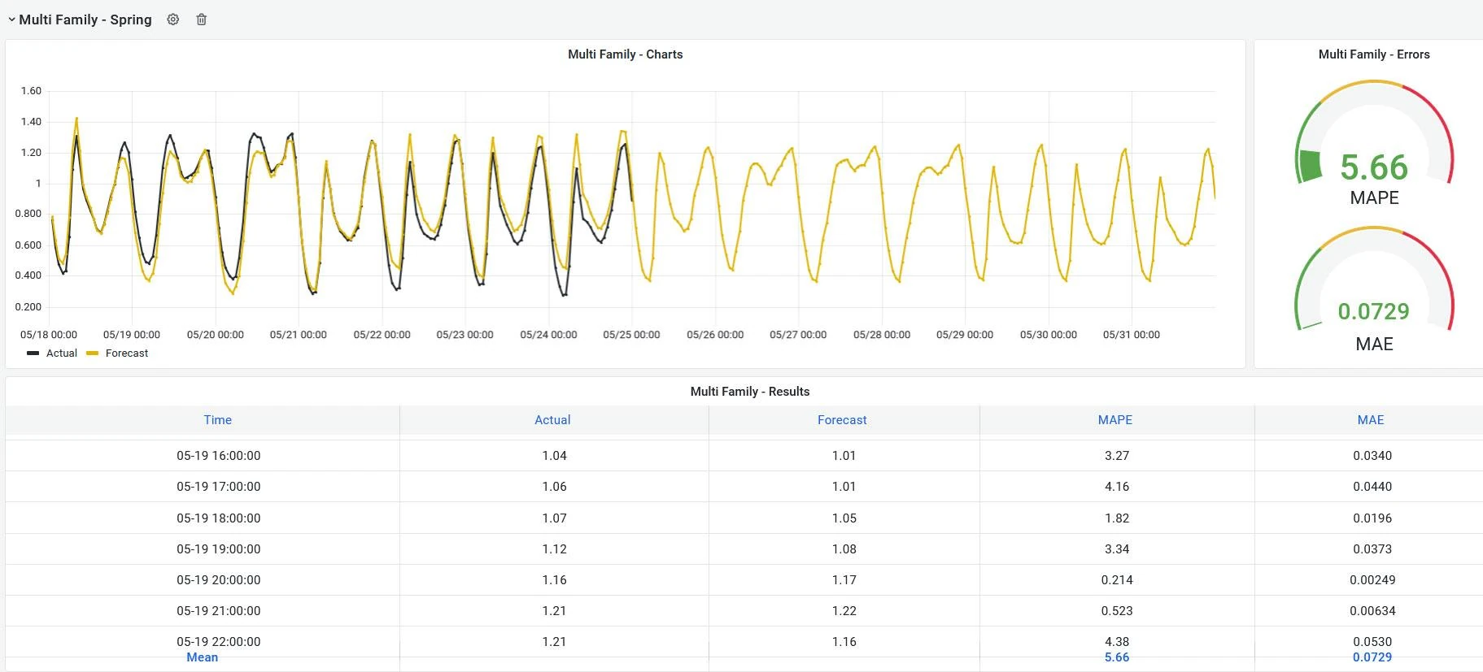Click the Mean label in table footer
The width and height of the screenshot is (1483, 672).
pyautogui.click(x=203, y=657)
